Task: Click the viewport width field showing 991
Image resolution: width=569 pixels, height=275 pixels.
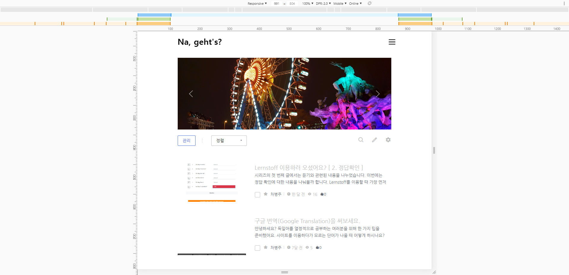Action: pyautogui.click(x=276, y=4)
